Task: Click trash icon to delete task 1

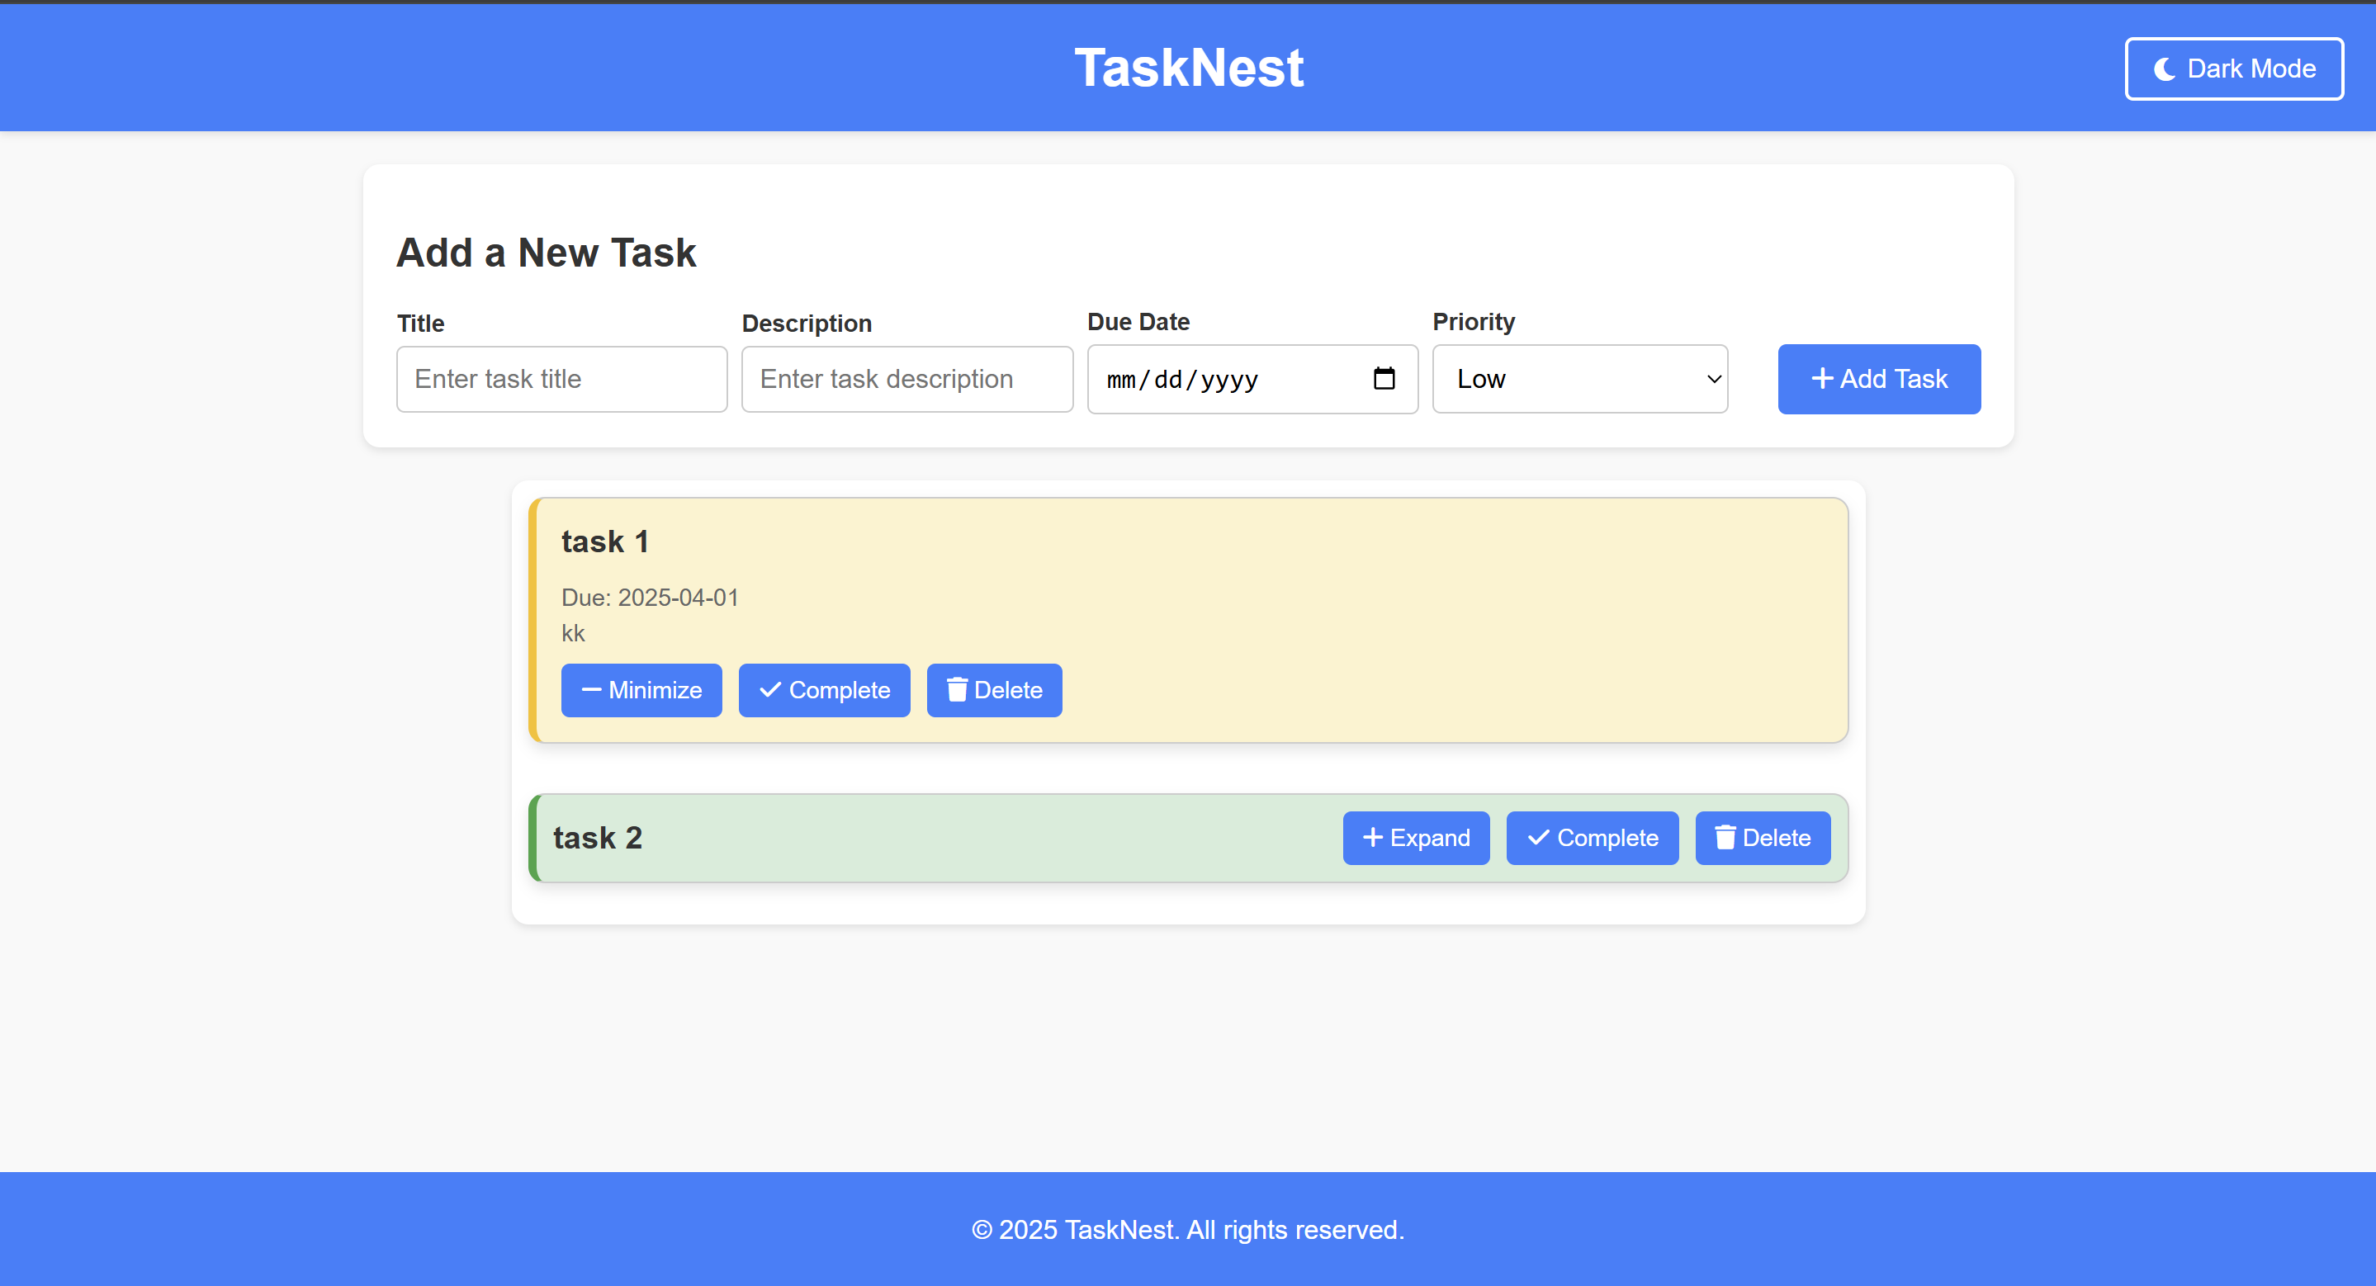Action: [x=957, y=691]
